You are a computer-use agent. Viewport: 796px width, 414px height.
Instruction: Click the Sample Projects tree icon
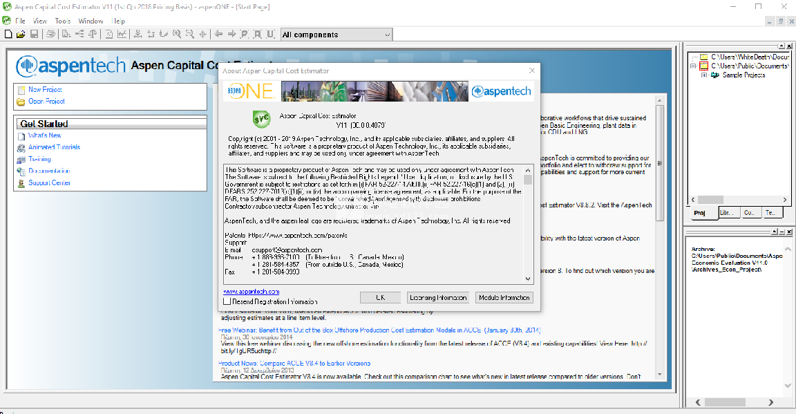click(714, 75)
